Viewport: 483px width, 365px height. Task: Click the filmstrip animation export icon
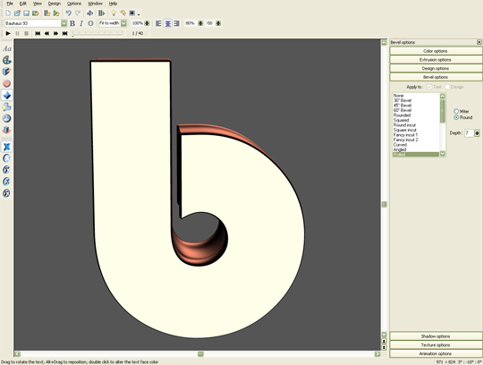pos(101,13)
